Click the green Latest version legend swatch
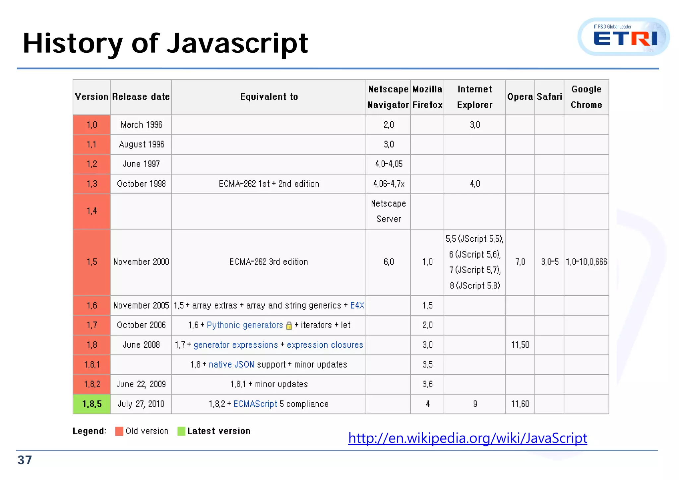679x480 pixels. coord(181,431)
